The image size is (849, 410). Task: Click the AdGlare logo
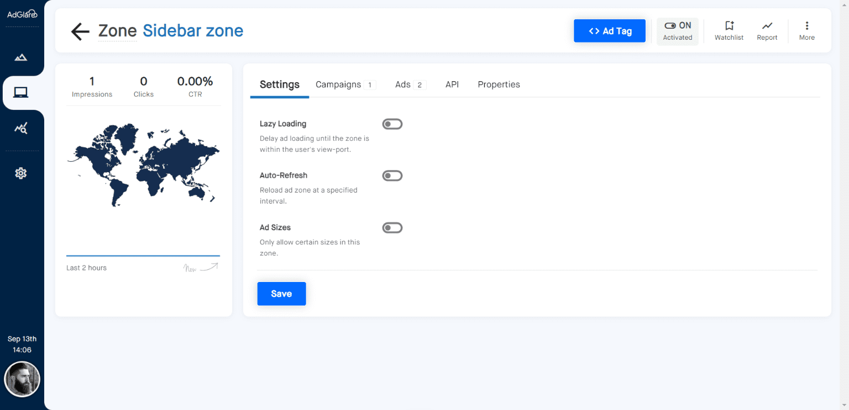coord(22,14)
